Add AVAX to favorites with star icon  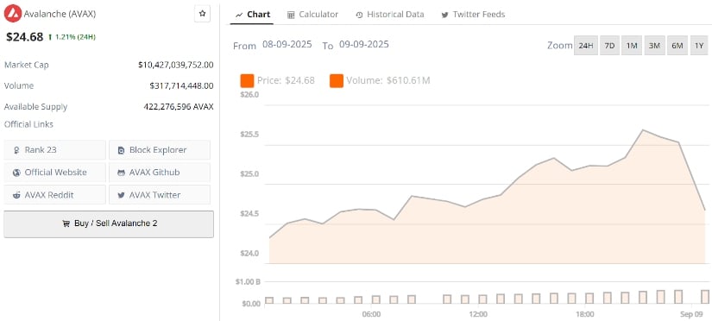click(202, 14)
